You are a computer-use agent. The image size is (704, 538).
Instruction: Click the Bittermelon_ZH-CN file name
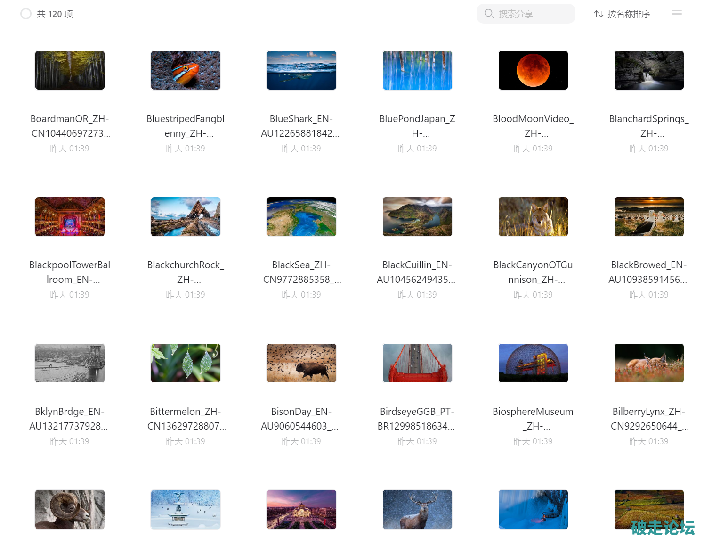tap(186, 419)
